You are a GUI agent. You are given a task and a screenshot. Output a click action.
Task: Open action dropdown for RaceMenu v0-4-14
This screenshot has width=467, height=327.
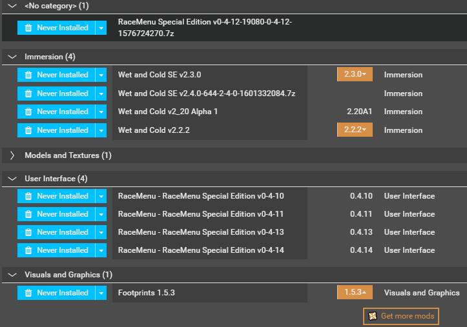point(101,250)
